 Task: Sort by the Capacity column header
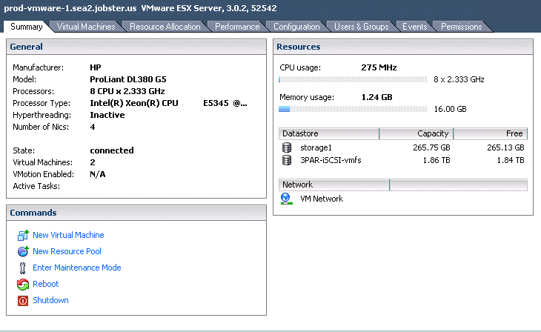tap(416, 133)
